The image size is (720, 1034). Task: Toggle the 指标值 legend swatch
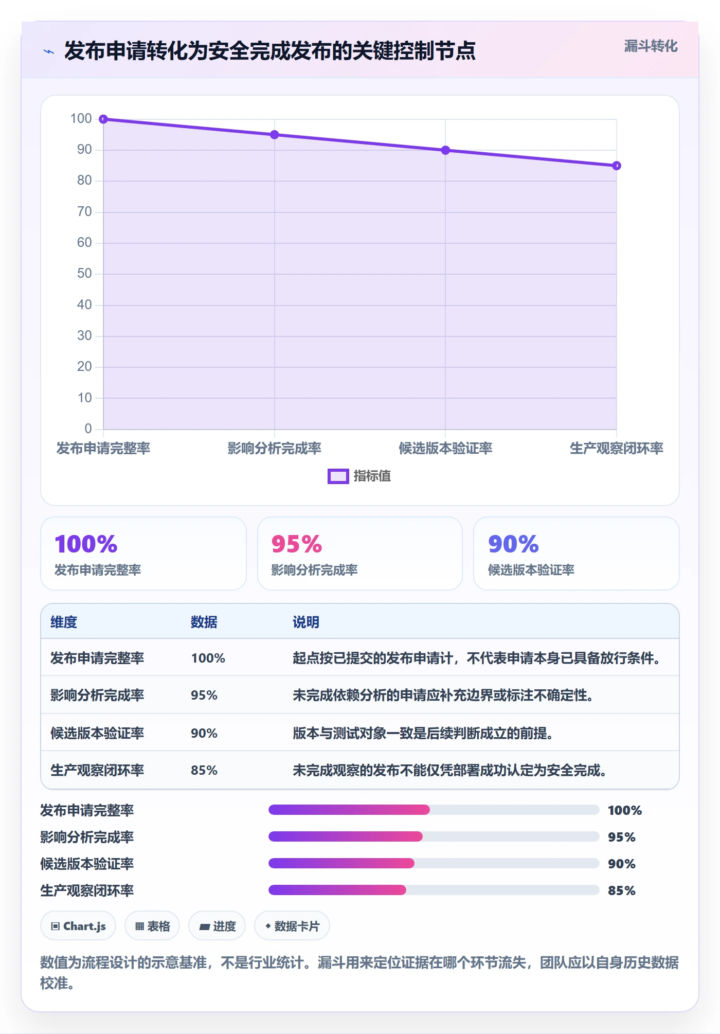click(x=338, y=476)
